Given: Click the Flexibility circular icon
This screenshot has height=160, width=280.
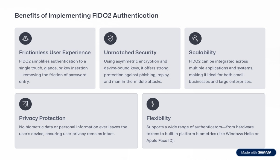Looking at the screenshot, I should tap(153, 104).
